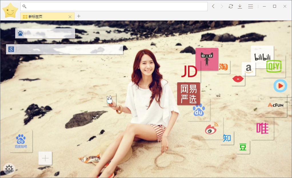Click the Baidu paw search box

[45, 33]
